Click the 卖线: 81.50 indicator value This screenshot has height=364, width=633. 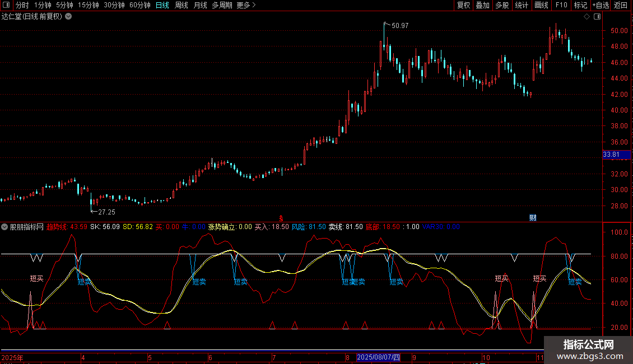[x=346, y=227]
